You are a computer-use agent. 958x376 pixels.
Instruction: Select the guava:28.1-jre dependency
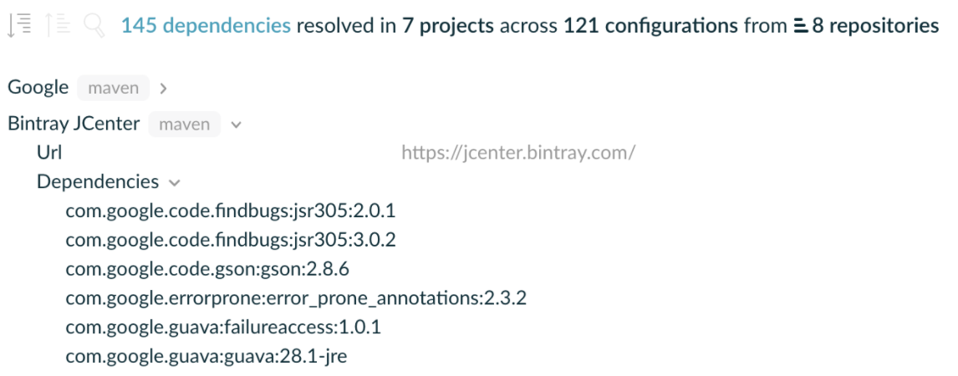206,357
